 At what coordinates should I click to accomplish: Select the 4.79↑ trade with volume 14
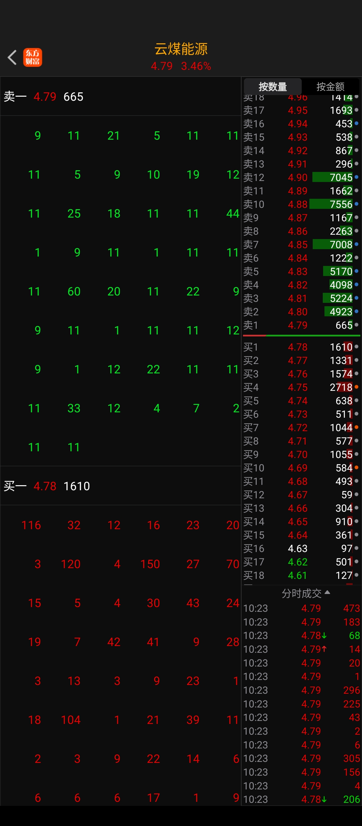click(302, 649)
